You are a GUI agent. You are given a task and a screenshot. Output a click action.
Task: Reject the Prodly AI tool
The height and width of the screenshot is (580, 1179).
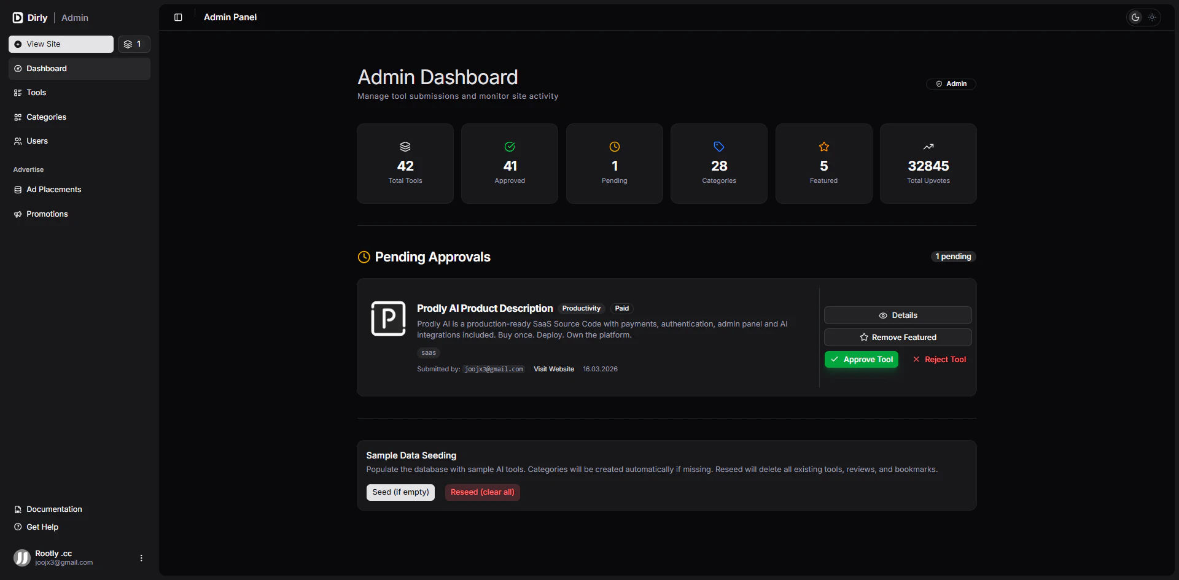939,360
